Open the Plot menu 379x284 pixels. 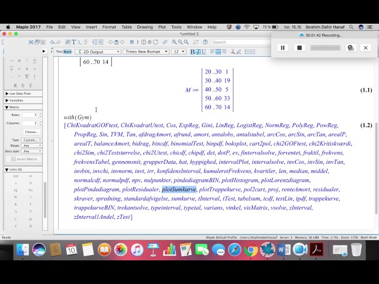162,27
